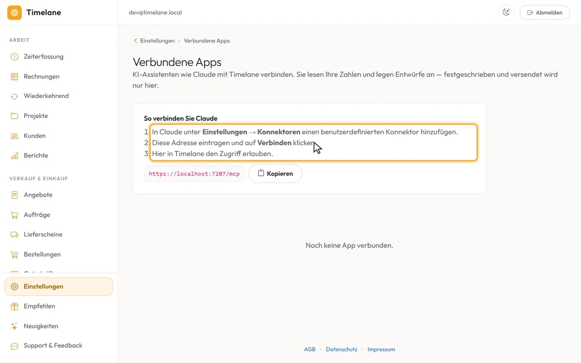Click the Berichte bar chart icon
Screen dimensions: 581x363
point(15,155)
